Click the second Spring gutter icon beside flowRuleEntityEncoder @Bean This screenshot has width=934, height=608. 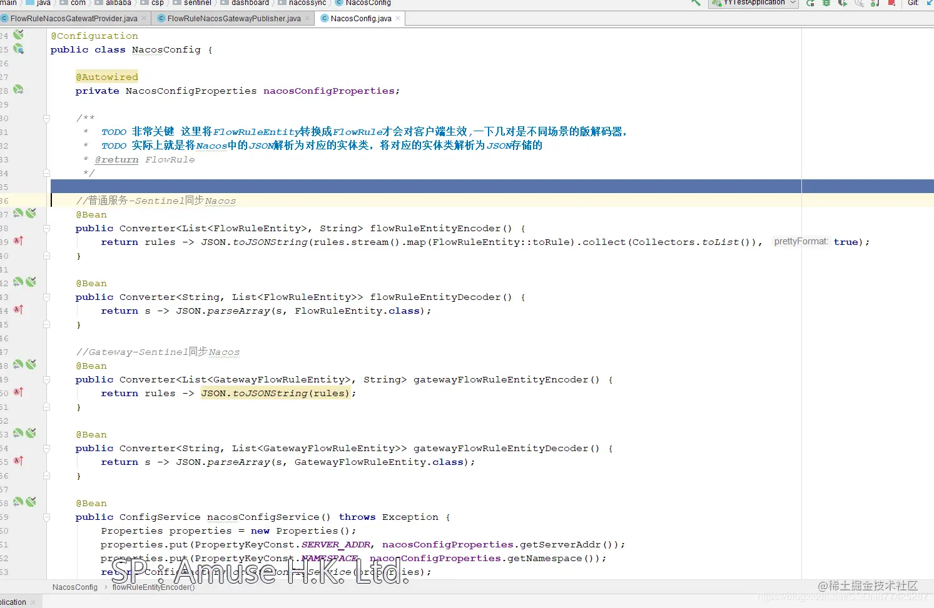click(x=31, y=214)
